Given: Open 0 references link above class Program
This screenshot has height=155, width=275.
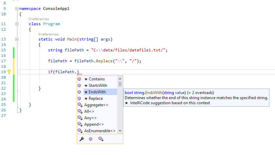Looking at the screenshot, I should tap(39, 19).
